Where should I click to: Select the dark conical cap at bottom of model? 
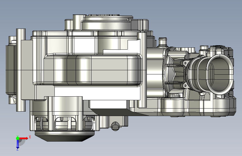pyautogui.click(x=65, y=136)
